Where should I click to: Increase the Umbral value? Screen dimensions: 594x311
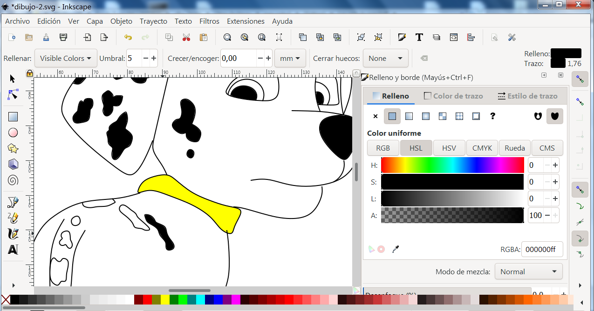[x=154, y=58]
